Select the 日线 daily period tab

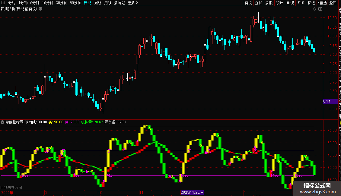88,3
